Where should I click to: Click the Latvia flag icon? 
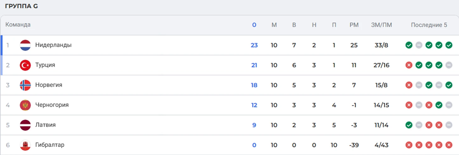pyautogui.click(x=25, y=125)
